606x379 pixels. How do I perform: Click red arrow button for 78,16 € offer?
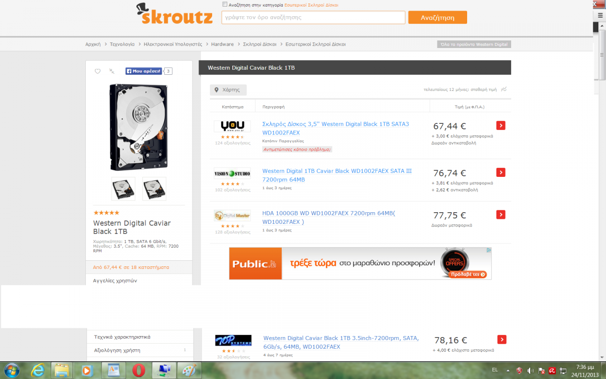(x=502, y=339)
